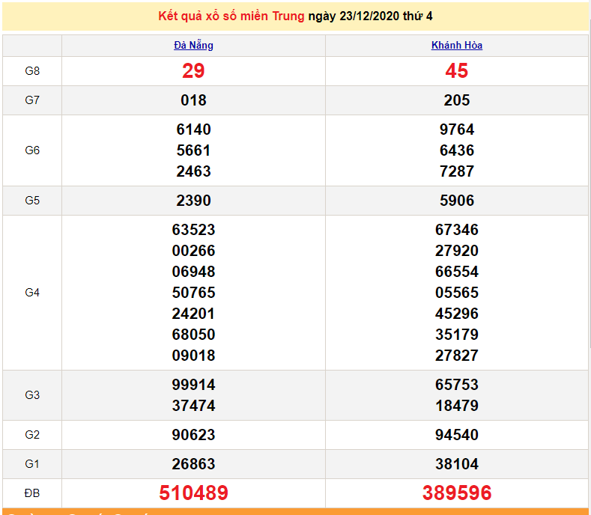Viewport: 591px width, 515px height.
Task: Click the G4 prize row label
Action: click(x=32, y=293)
